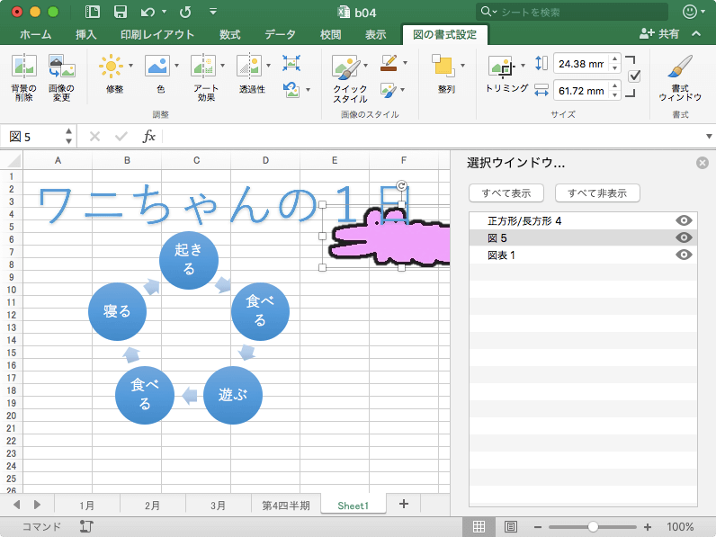
Task: Select the column C header
Action: [x=196, y=160]
